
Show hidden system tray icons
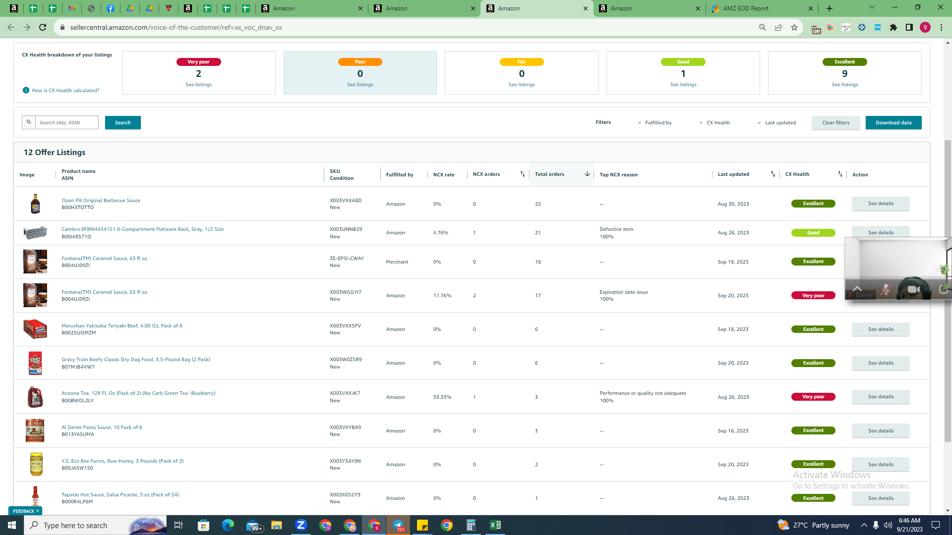coord(864,525)
